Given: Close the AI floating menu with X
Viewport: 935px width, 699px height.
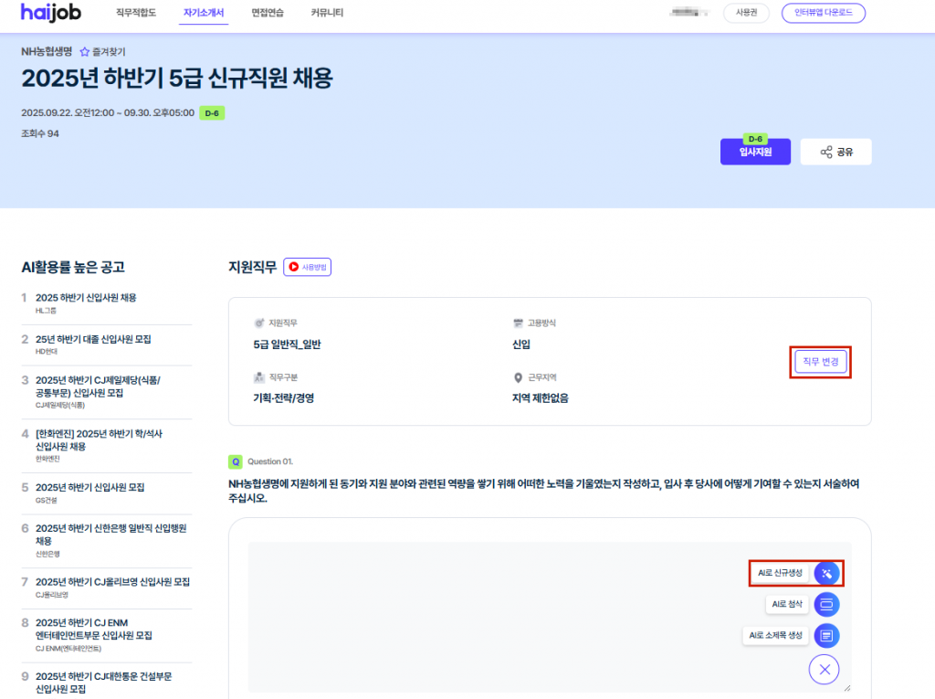Looking at the screenshot, I should point(824,670).
